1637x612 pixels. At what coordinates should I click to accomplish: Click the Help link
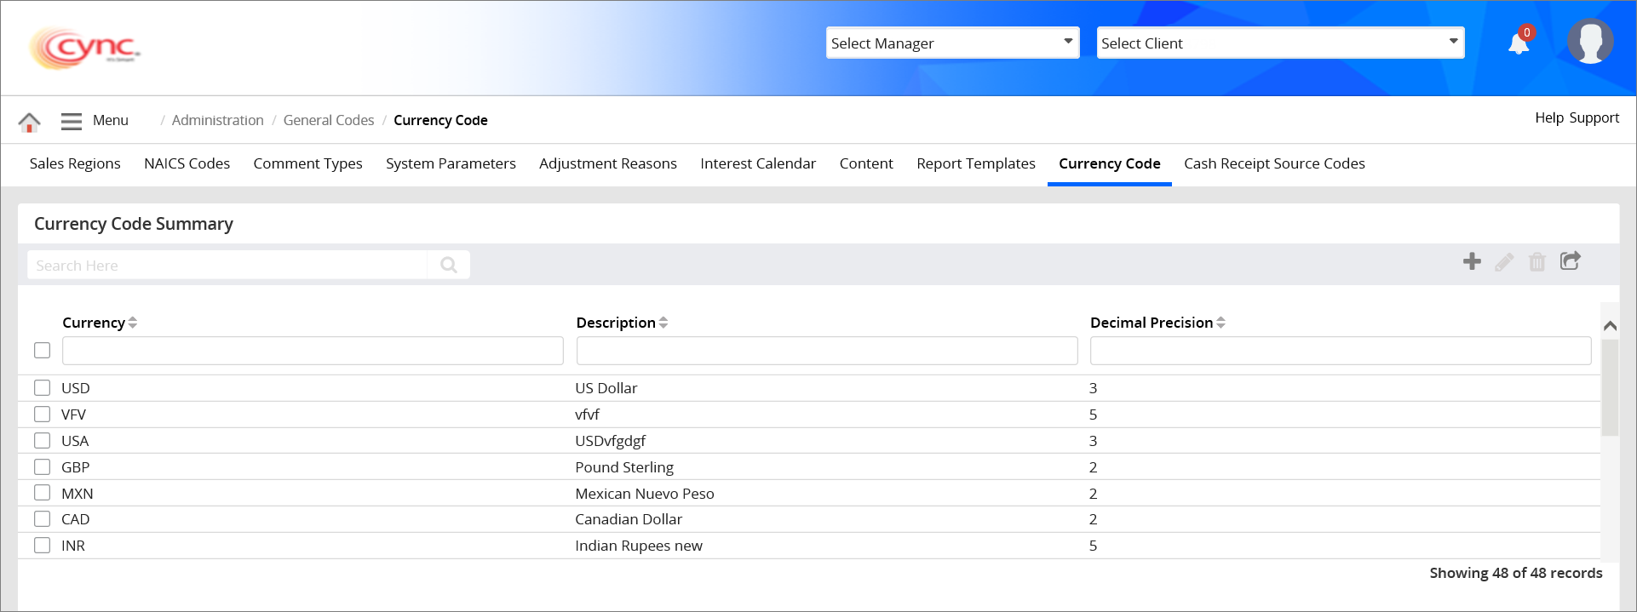coord(1548,118)
